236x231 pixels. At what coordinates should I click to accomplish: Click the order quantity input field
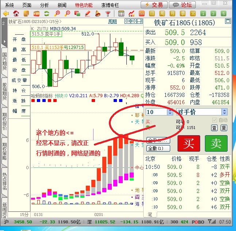(x=156, y=112)
